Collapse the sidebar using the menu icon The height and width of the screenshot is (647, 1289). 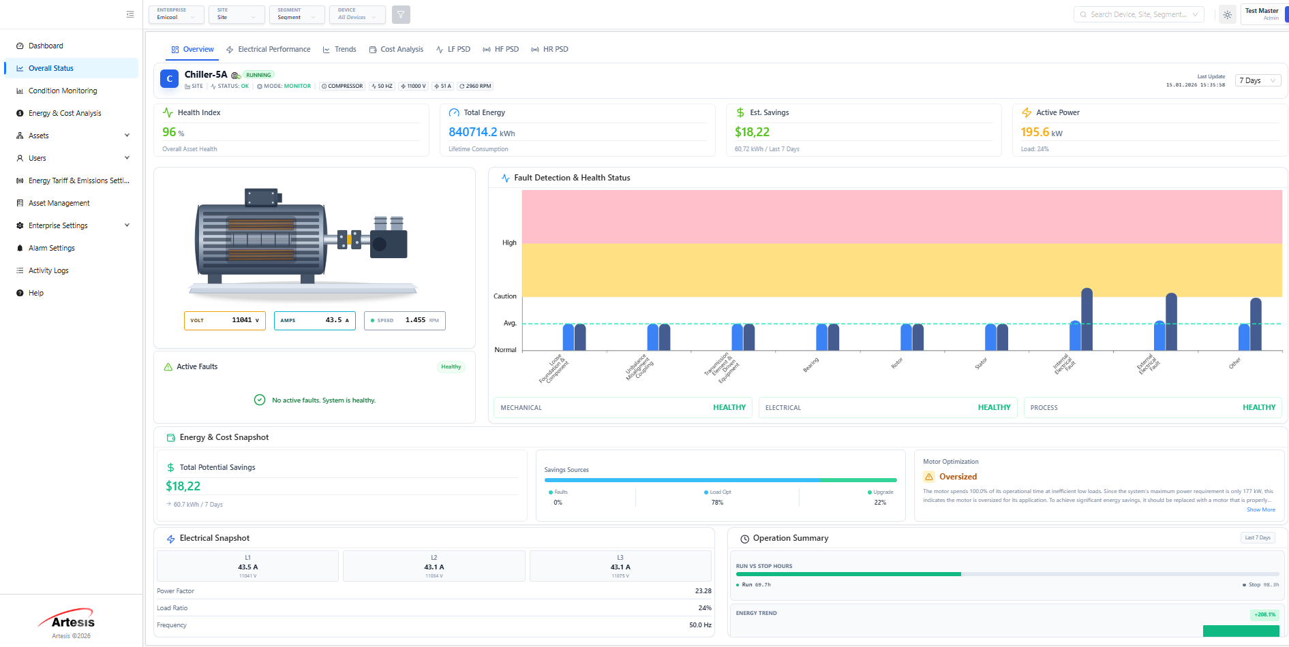click(130, 14)
